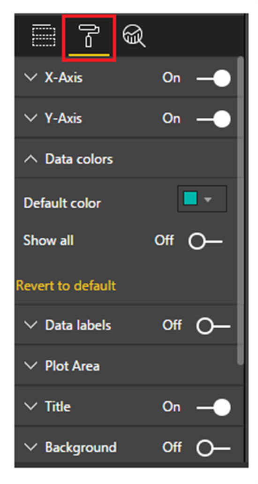Click Revert to default link

click(66, 286)
